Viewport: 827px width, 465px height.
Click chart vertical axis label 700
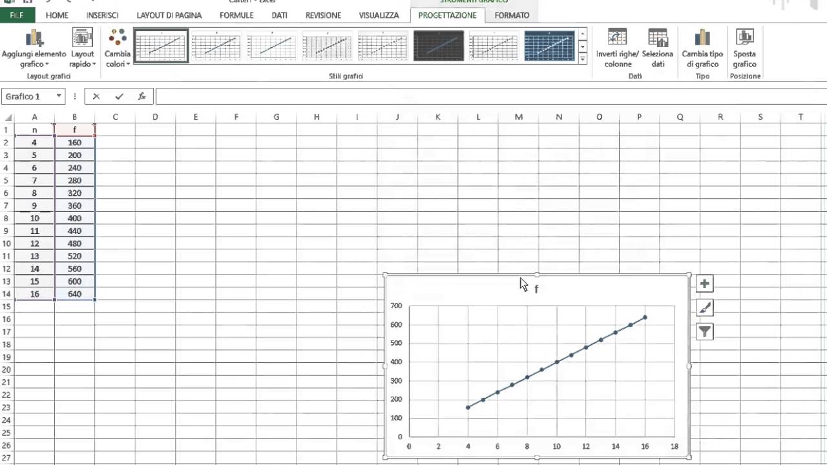coord(396,305)
